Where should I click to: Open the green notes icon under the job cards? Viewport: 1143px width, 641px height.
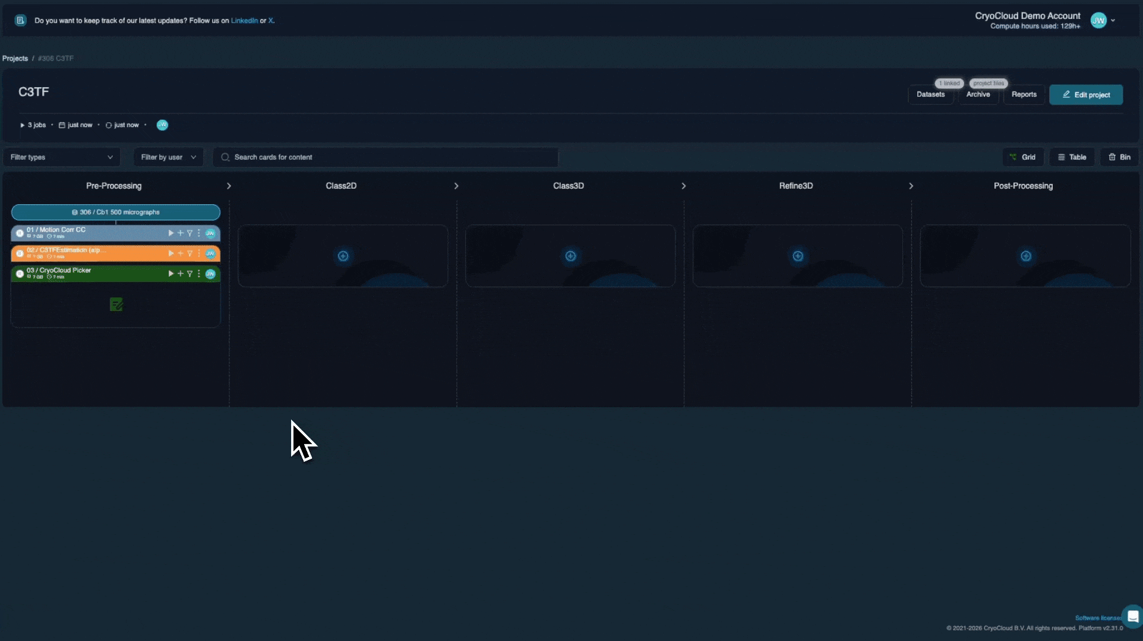click(x=116, y=304)
